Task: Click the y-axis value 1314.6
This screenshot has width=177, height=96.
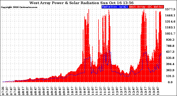Action: coord(170,21)
